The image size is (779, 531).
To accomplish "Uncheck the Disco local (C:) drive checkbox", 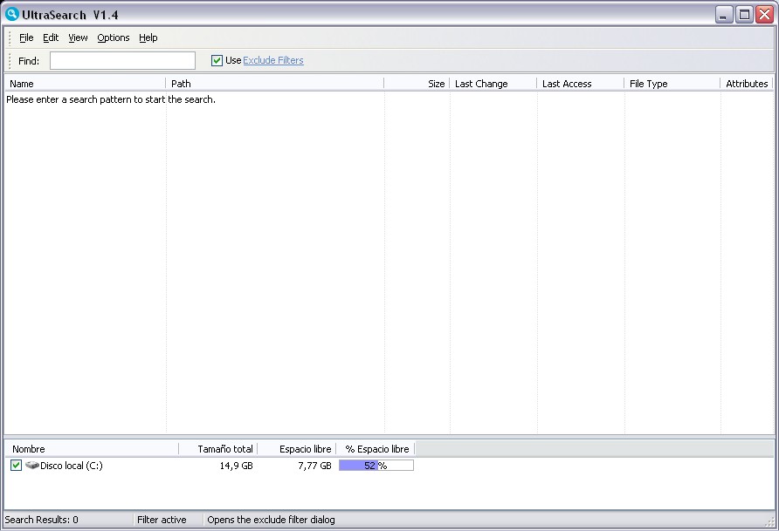I will tap(16, 465).
